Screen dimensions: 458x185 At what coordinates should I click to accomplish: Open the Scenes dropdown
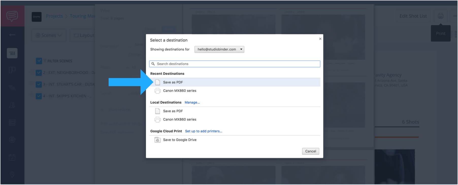pyautogui.click(x=49, y=35)
